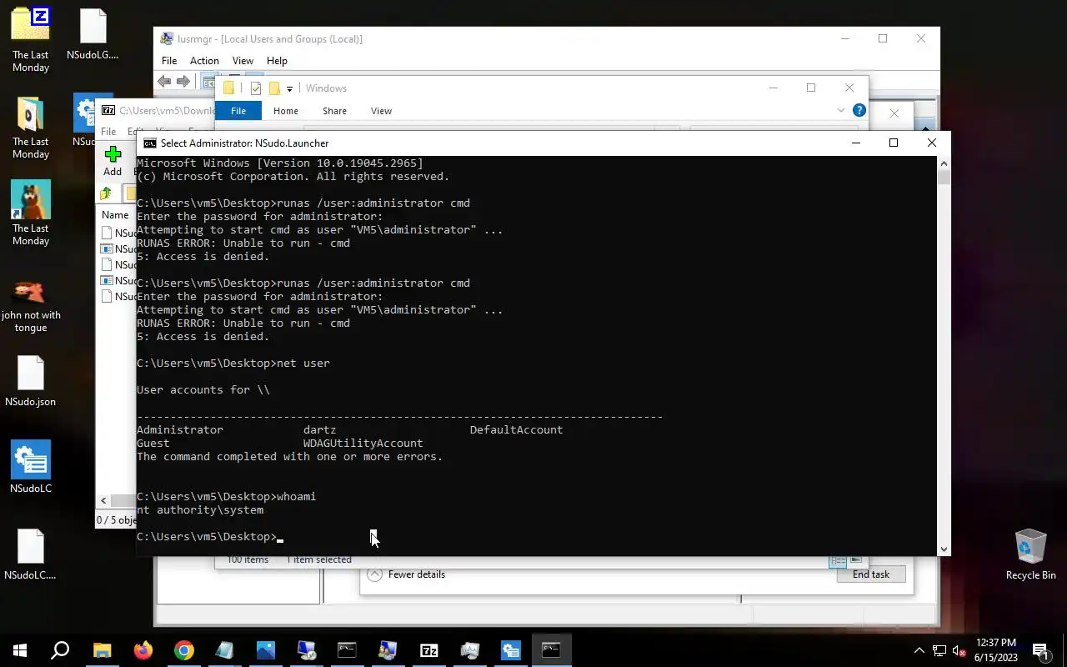
Task: Click '1 item selected' in Explorer status bar
Action: (x=319, y=559)
